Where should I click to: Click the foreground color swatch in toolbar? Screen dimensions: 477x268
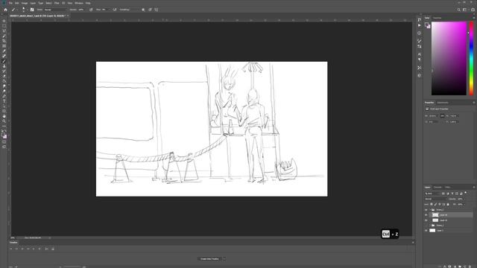(3, 135)
